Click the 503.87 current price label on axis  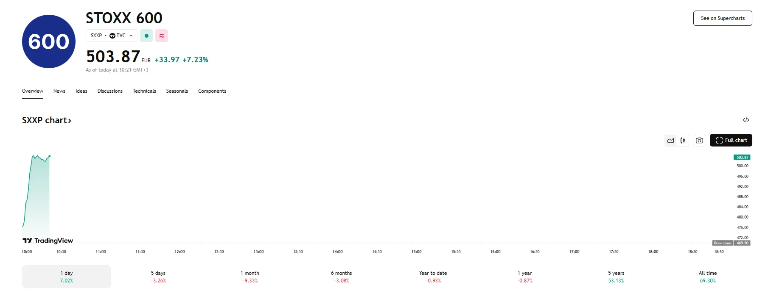pos(742,157)
